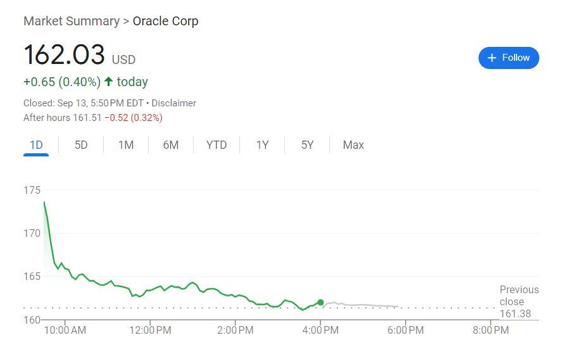Click the Disclaimer link
Image resolution: width=564 pixels, height=354 pixels.
point(174,103)
